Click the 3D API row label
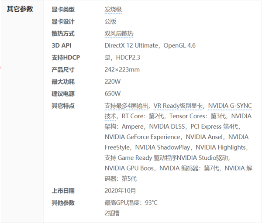This screenshot has height=223, width=262. pyautogui.click(x=60, y=45)
